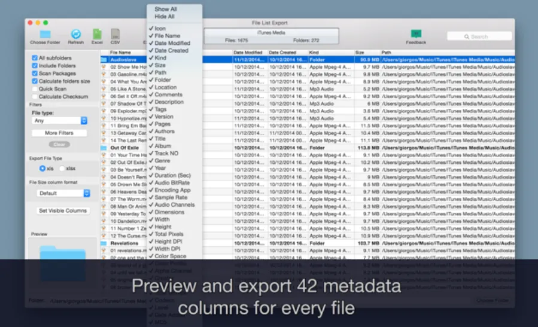Image resolution: width=538 pixels, height=327 pixels.
Task: Export list with the CSV icon
Action: click(x=115, y=34)
